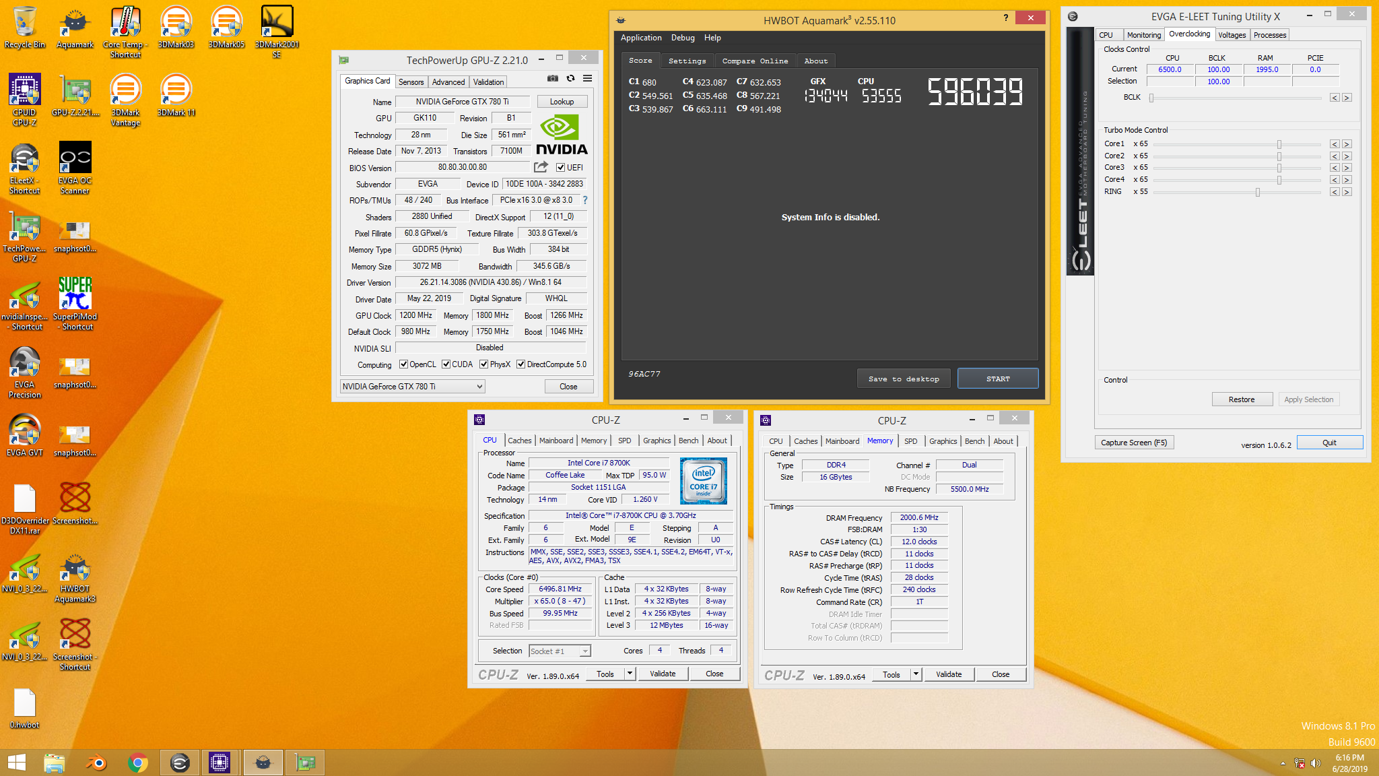Click the Quit button in E-LEET

pos(1329,443)
